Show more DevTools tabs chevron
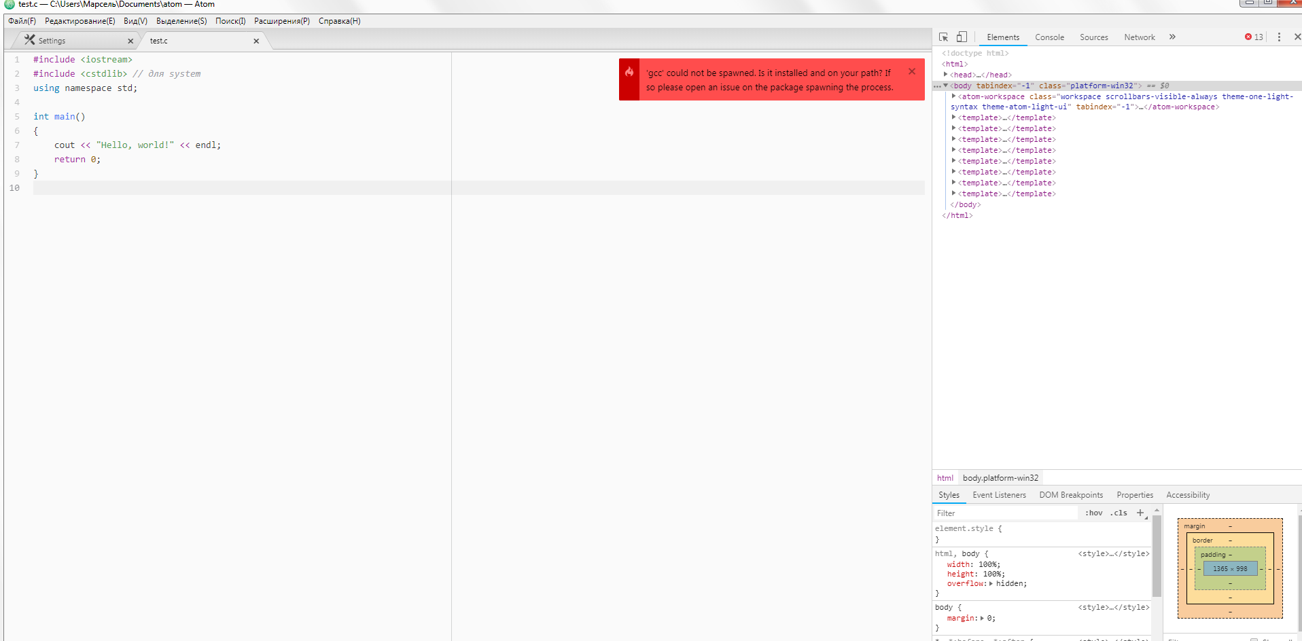This screenshot has width=1302, height=641. tap(1172, 37)
